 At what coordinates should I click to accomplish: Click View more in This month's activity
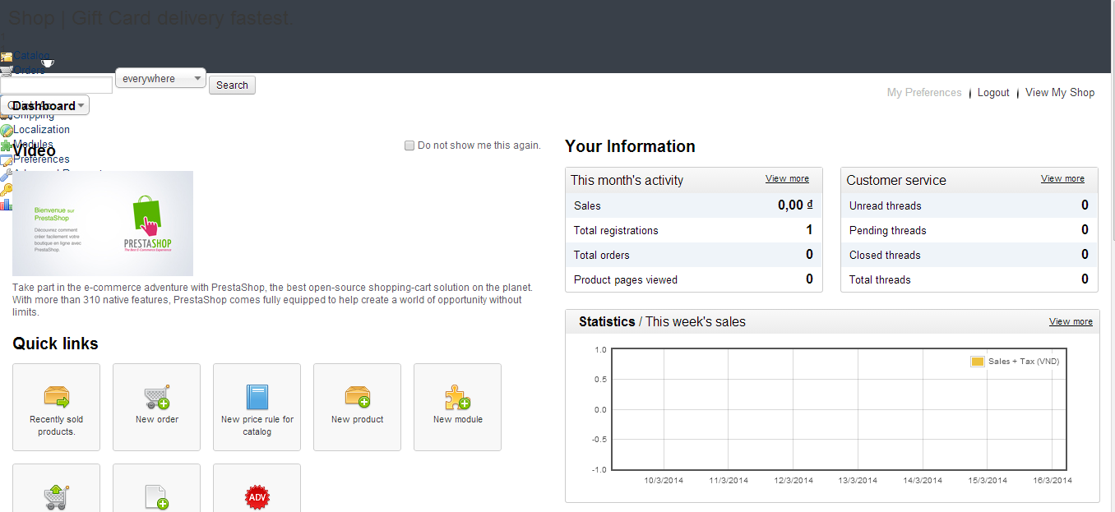tap(787, 178)
